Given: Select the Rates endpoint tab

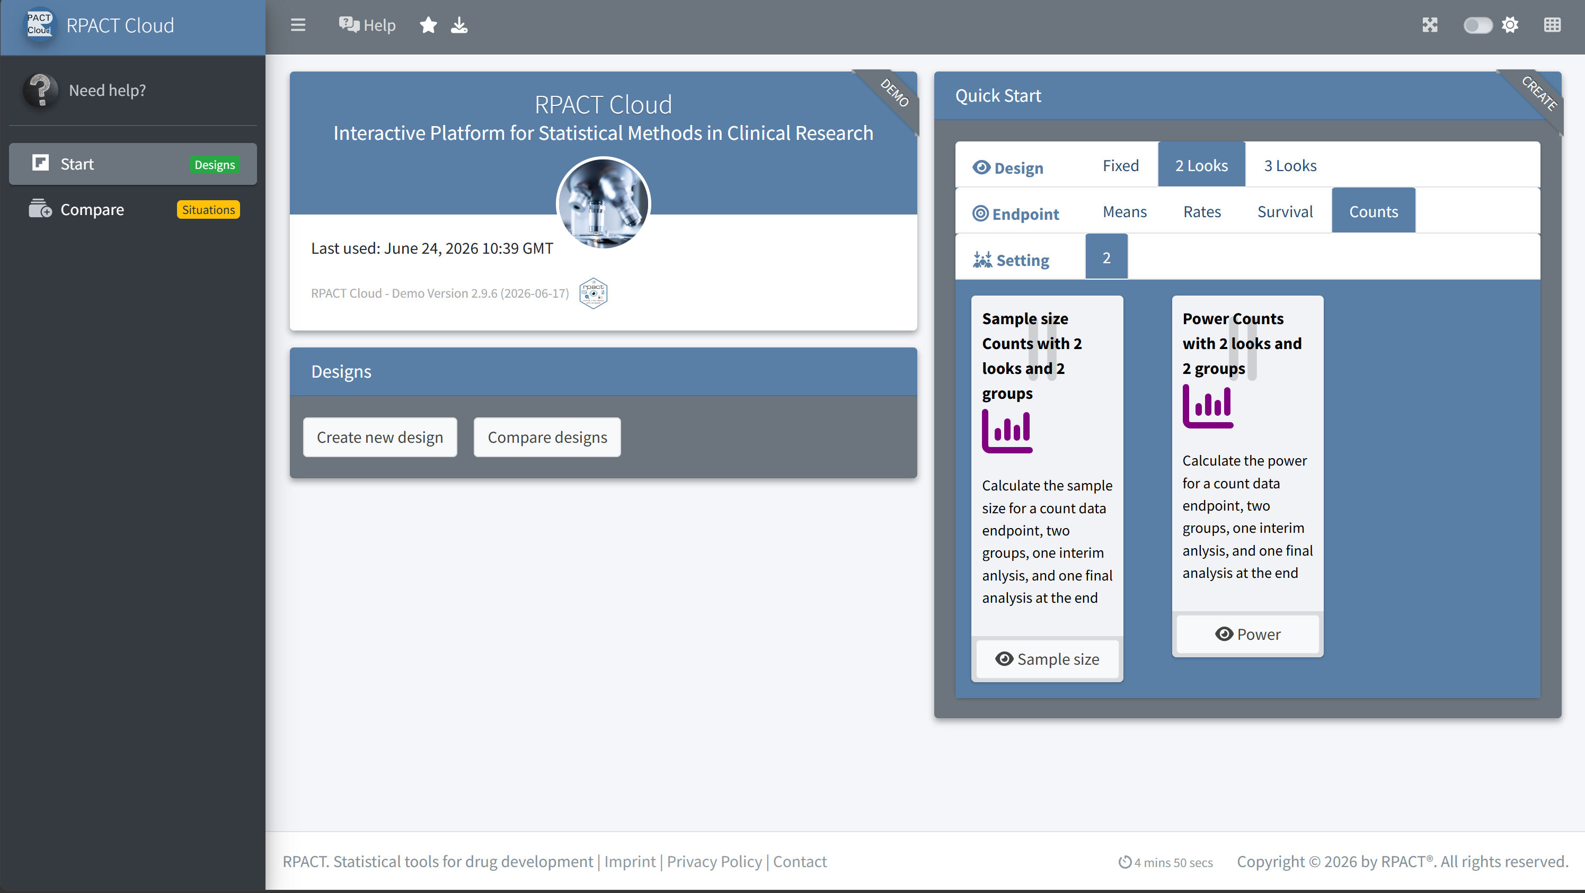Looking at the screenshot, I should coord(1202,211).
